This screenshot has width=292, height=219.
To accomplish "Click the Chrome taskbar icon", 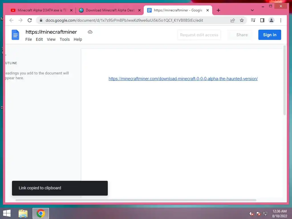I will tap(41, 213).
